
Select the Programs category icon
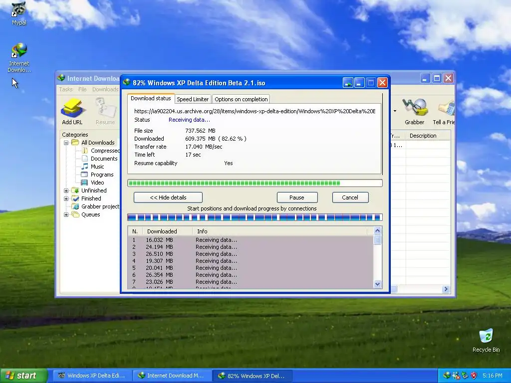pos(85,175)
